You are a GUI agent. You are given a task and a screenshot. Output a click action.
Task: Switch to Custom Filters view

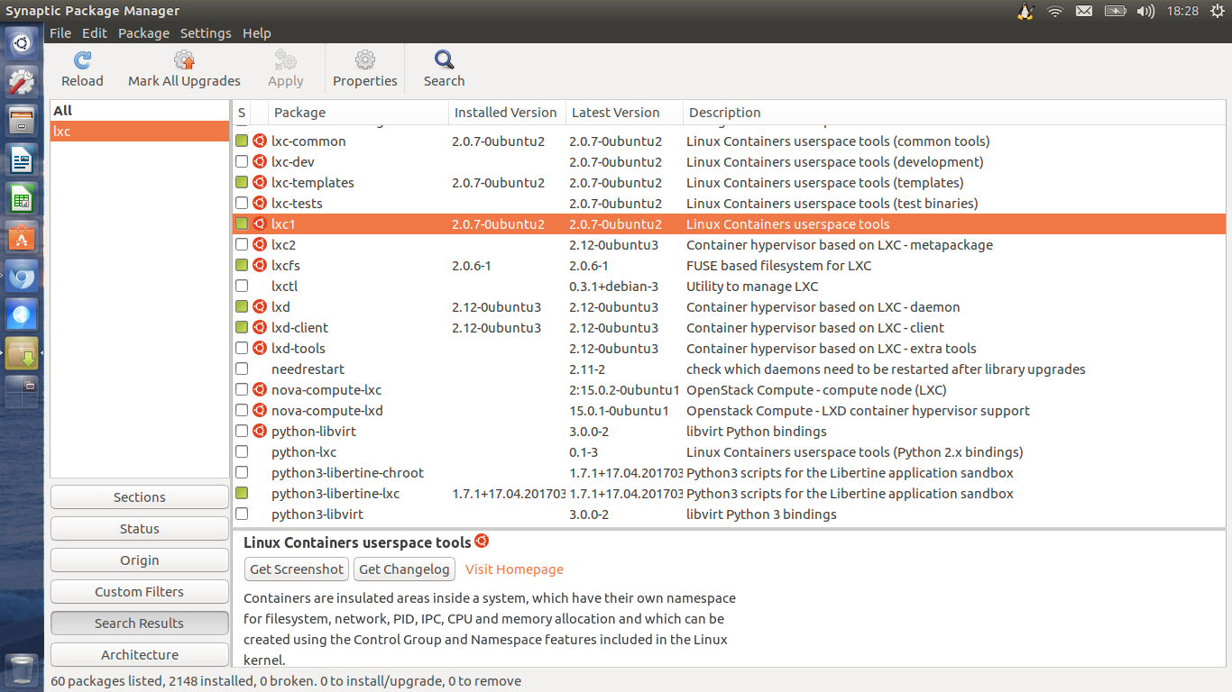pyautogui.click(x=140, y=592)
